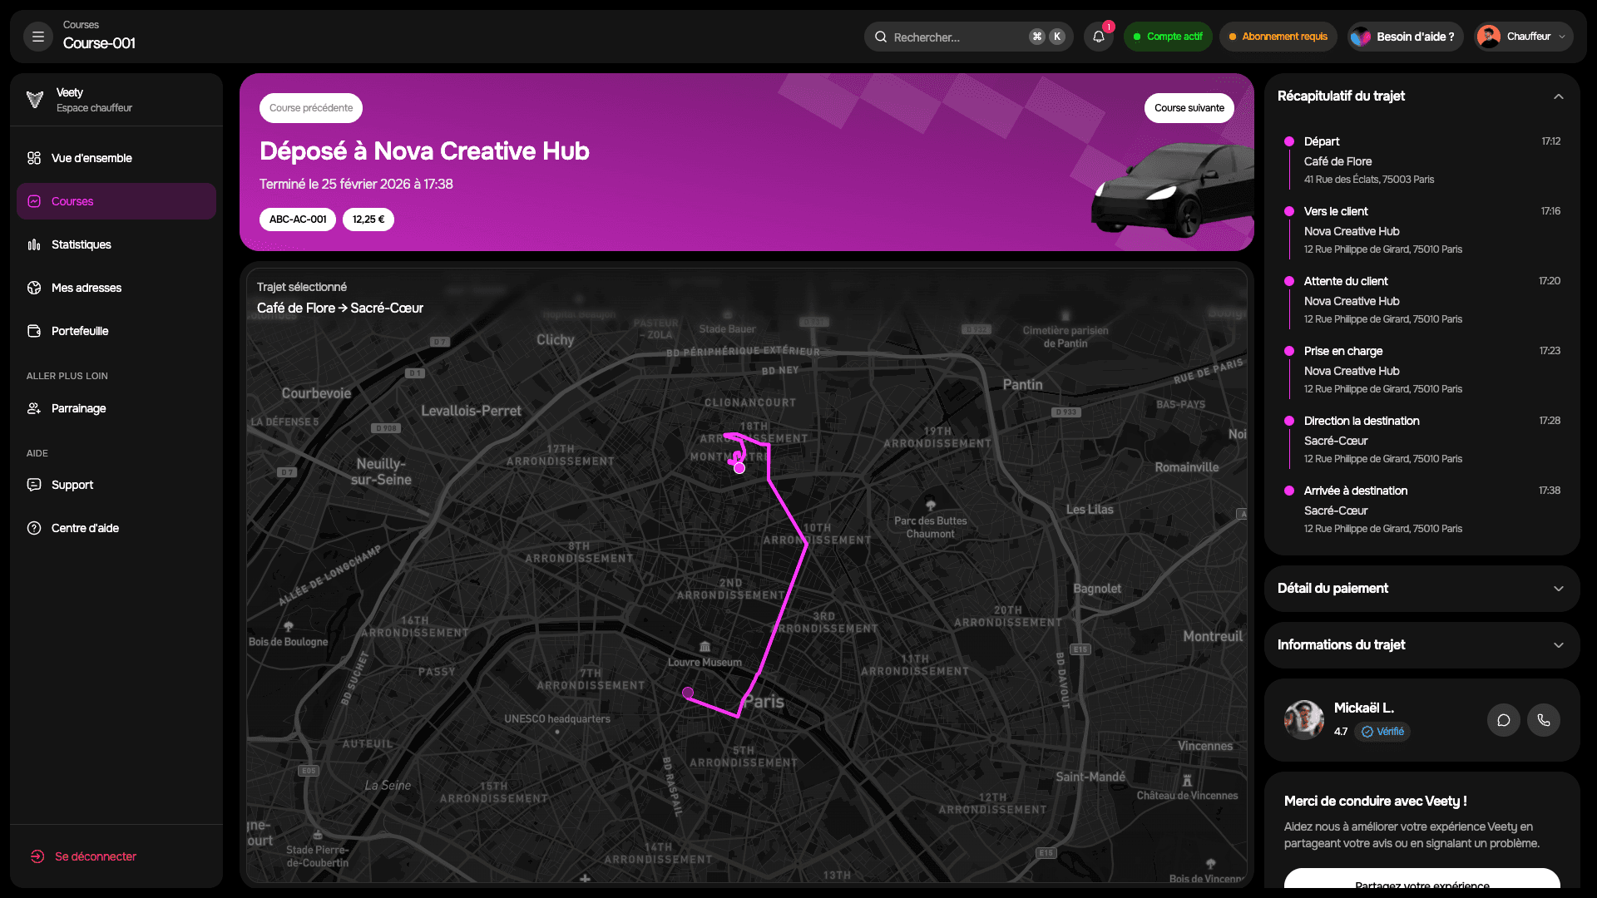Click the Centre d'aide question icon
The image size is (1597, 898).
click(x=34, y=528)
